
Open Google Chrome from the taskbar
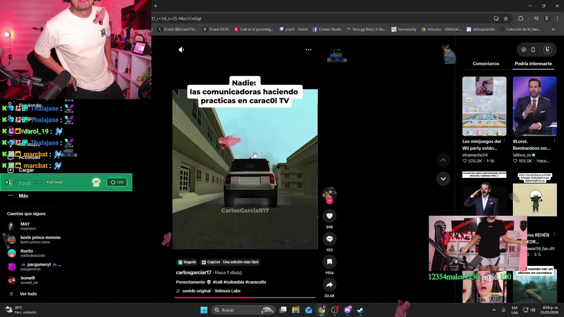322,310
